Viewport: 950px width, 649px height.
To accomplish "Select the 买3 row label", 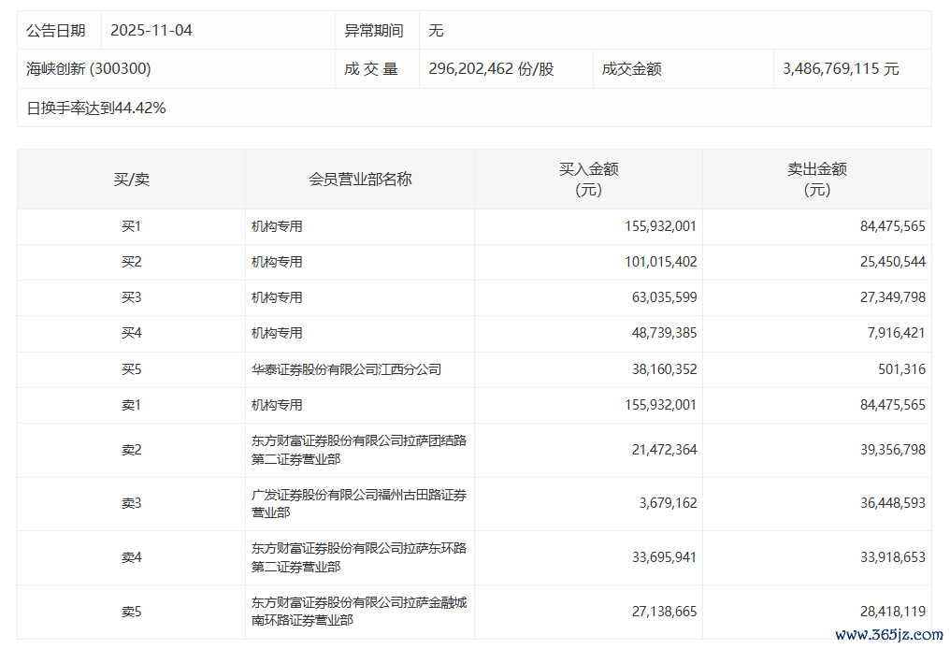I will [132, 297].
